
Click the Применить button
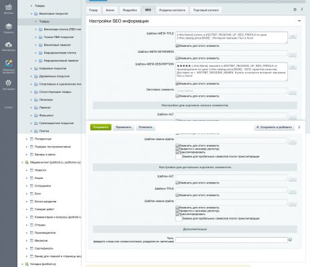pyautogui.click(x=124, y=127)
